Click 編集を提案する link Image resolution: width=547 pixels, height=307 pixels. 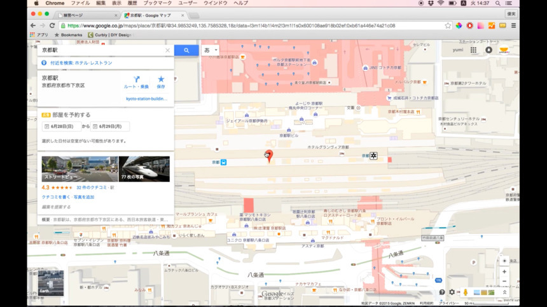coord(56,207)
